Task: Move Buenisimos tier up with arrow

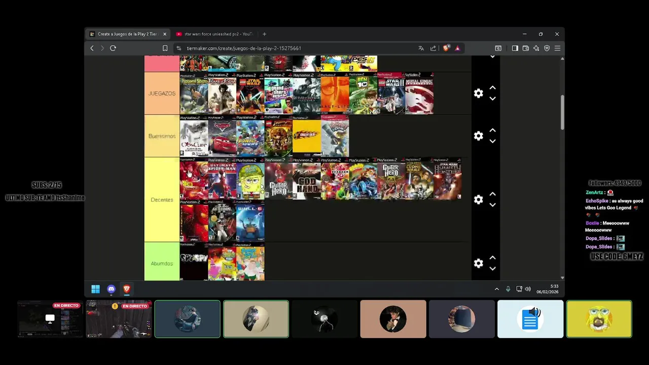Action: pyautogui.click(x=492, y=131)
